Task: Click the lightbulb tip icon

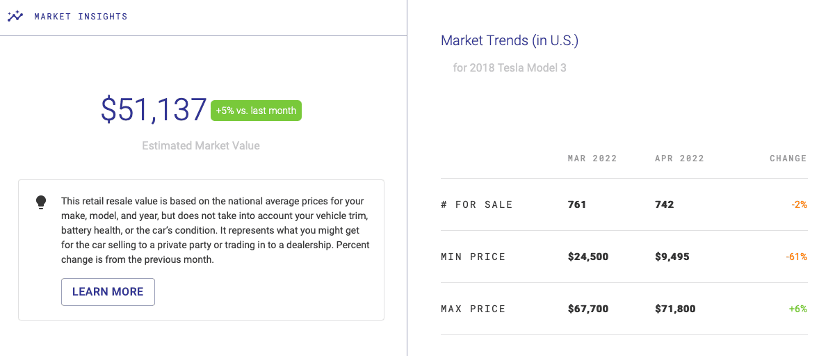Action: tap(41, 202)
